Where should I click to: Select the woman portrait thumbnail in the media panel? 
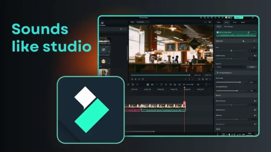[104, 72]
